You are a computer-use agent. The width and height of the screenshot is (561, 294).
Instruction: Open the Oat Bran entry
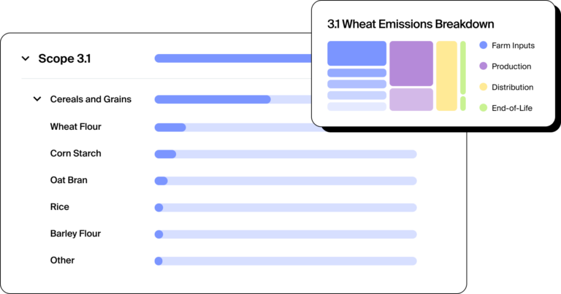pyautogui.click(x=69, y=180)
